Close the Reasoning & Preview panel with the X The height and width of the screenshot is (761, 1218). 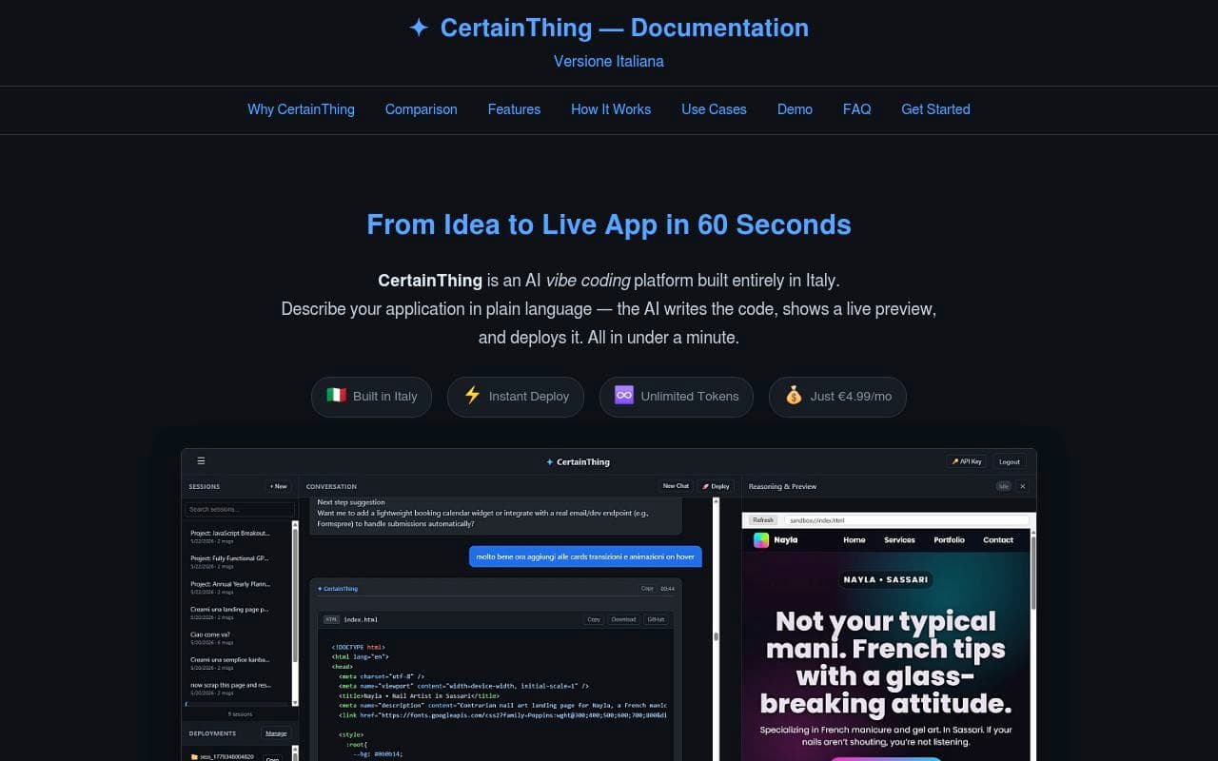[1023, 486]
